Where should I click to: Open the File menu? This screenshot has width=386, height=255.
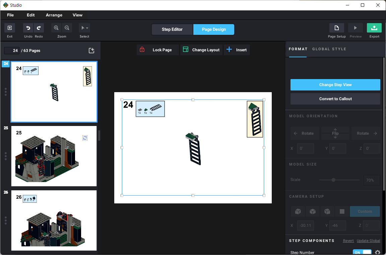[10, 15]
